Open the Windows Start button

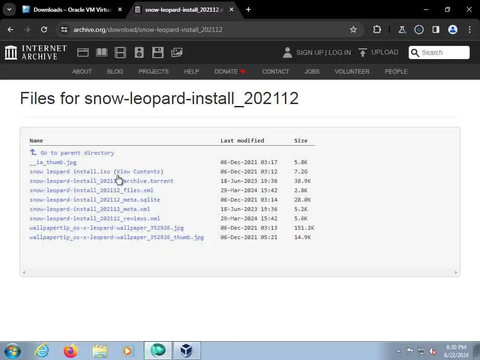click(13, 351)
